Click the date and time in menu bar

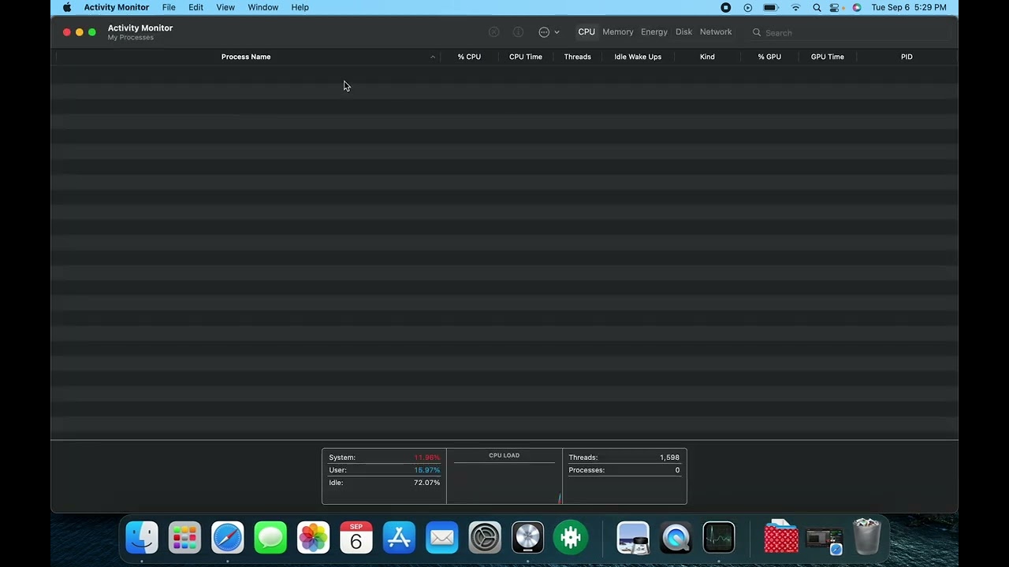[x=909, y=7]
